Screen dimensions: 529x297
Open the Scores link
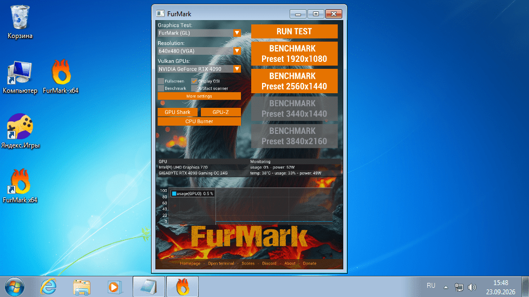[x=248, y=263]
